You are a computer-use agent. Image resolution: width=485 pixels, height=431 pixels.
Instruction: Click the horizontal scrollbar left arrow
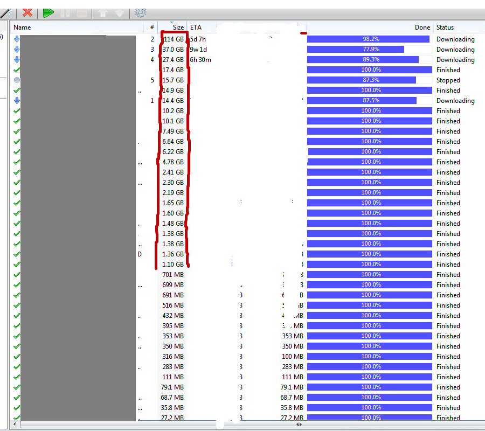tap(15, 424)
